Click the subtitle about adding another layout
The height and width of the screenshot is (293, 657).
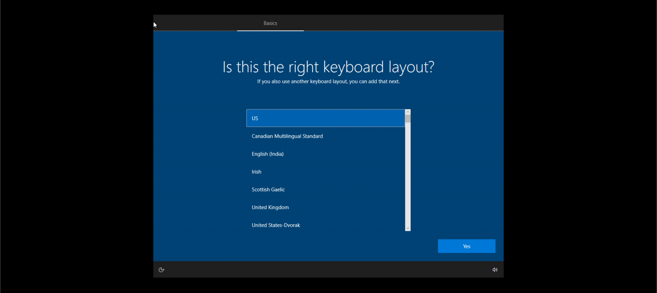tap(328, 81)
